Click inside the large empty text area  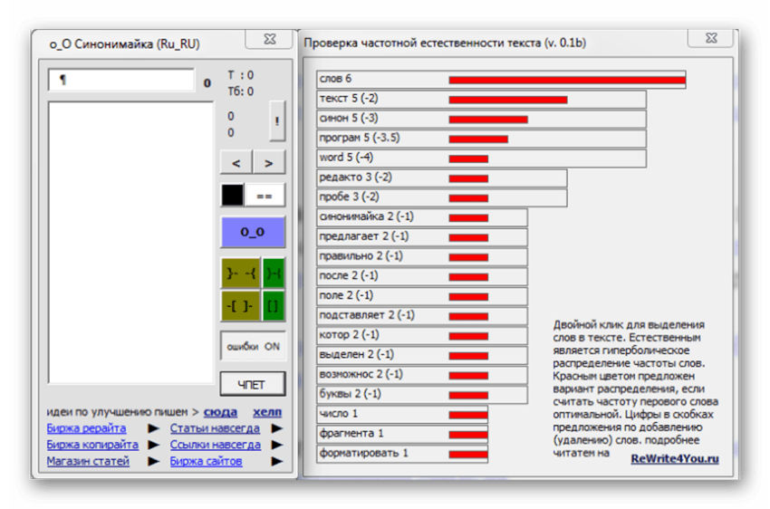pyautogui.click(x=131, y=243)
